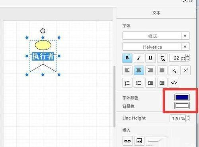The image size is (199, 147).
Task: Select the 文本 panel tab
Action: [156, 13]
